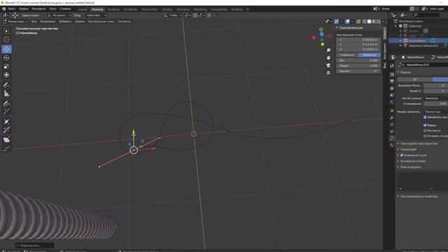Select the Annotate tool
The width and height of the screenshot is (448, 252).
pyautogui.click(x=6, y=85)
